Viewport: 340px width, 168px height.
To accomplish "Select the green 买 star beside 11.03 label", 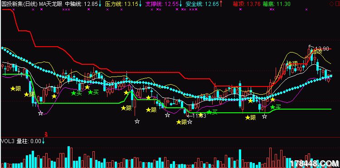I will 212,112.
